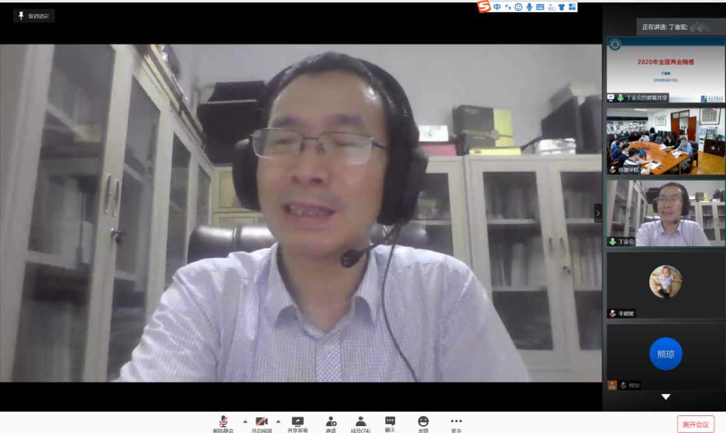Open the Chat (聊天) panel

(390, 423)
